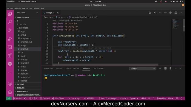
Task: Collapse the C root folder
Action: [x=28, y=21]
